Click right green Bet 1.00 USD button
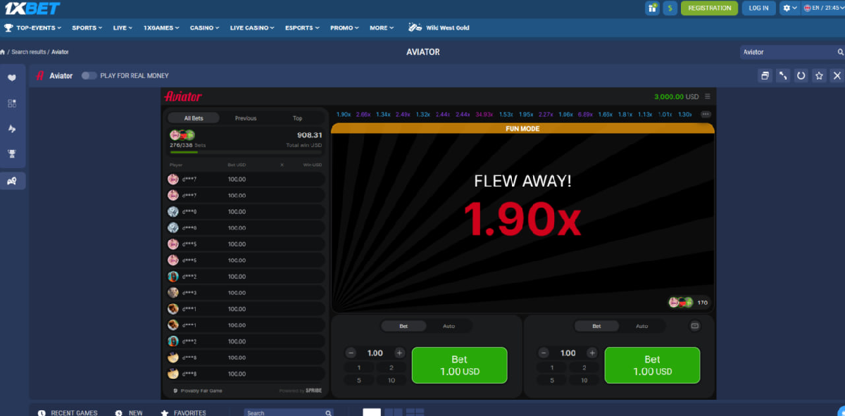This screenshot has width=845, height=416. click(652, 365)
